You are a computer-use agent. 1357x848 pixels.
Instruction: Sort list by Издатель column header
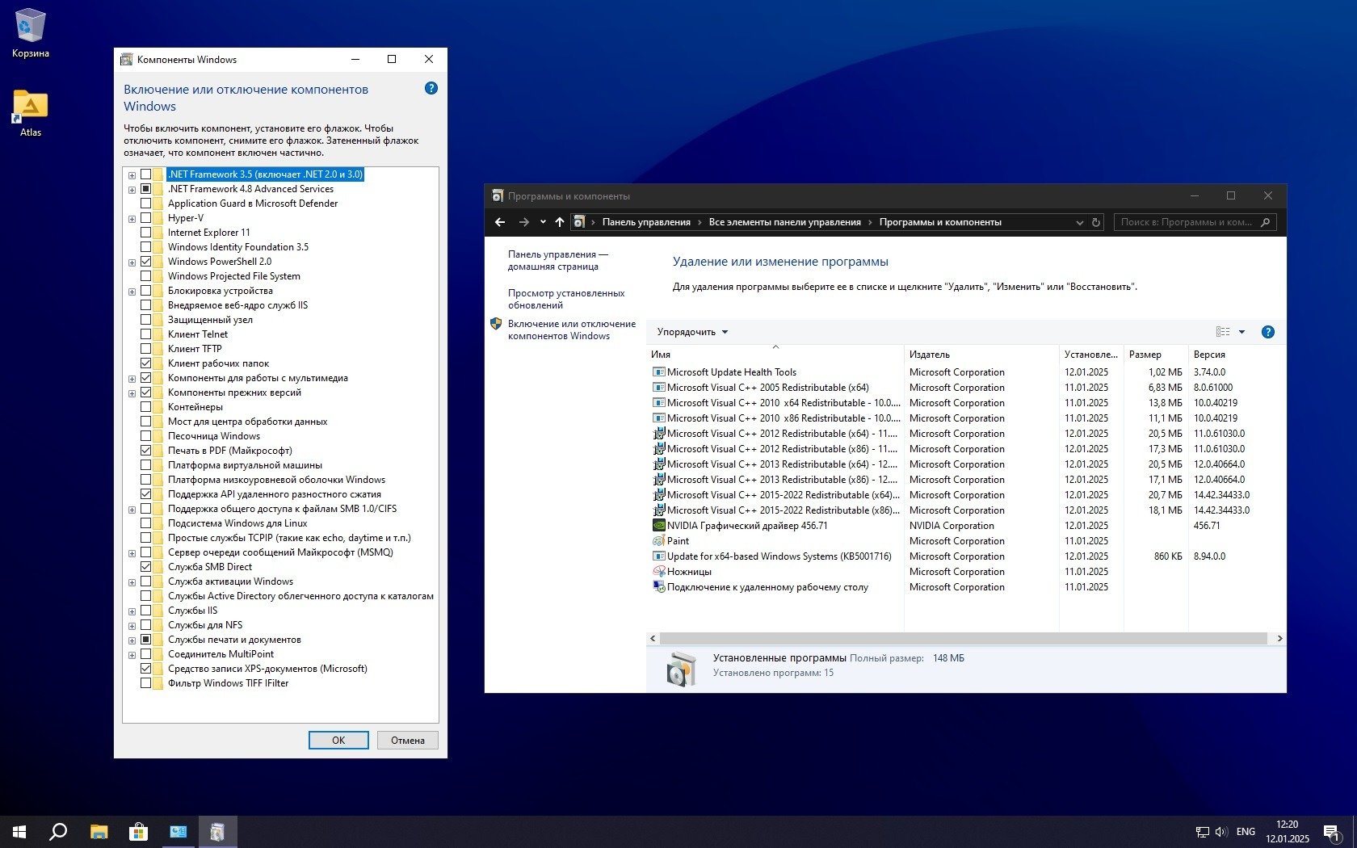point(930,355)
